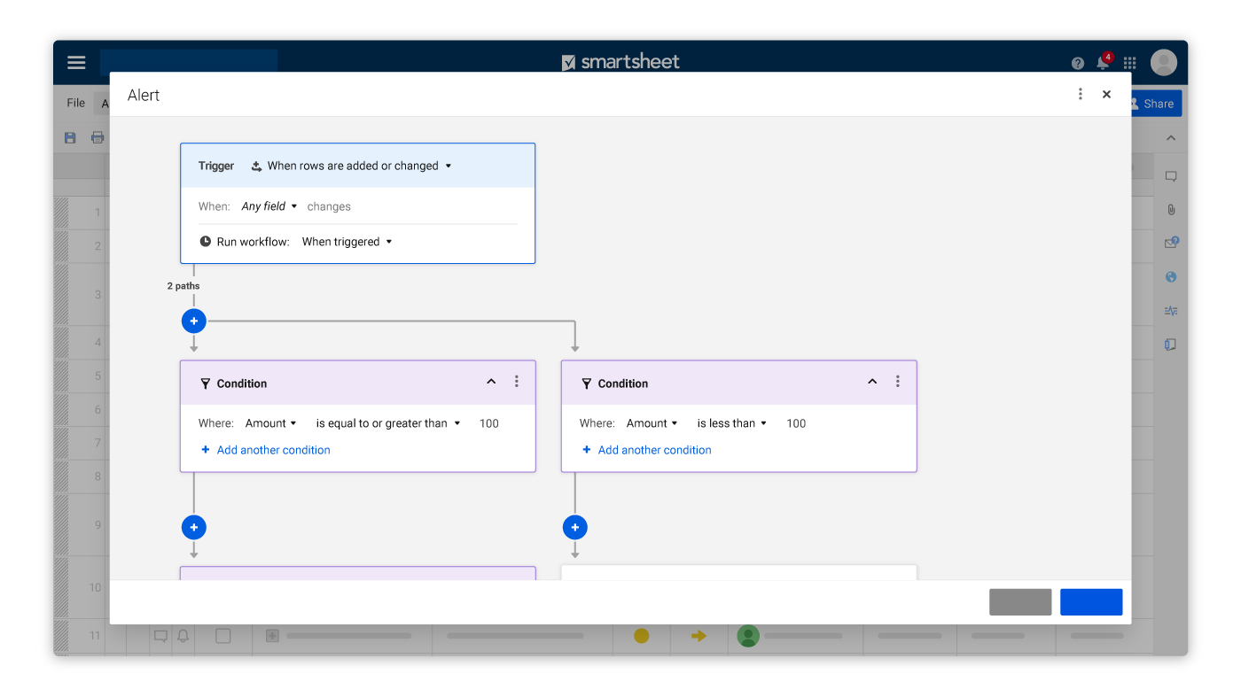
Task: Open the 'Any field' dropdown
Action: pos(269,206)
